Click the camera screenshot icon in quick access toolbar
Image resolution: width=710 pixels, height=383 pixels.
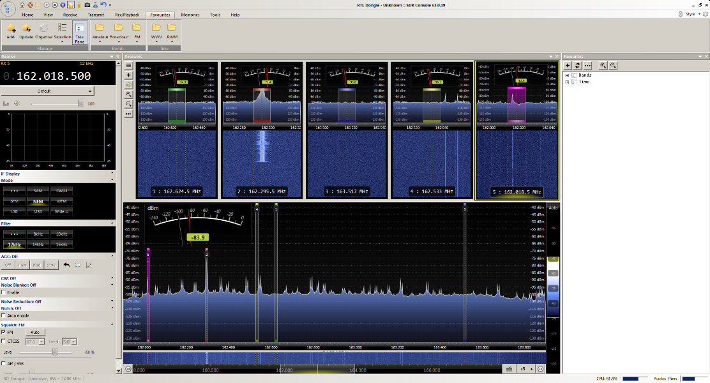pos(87,5)
